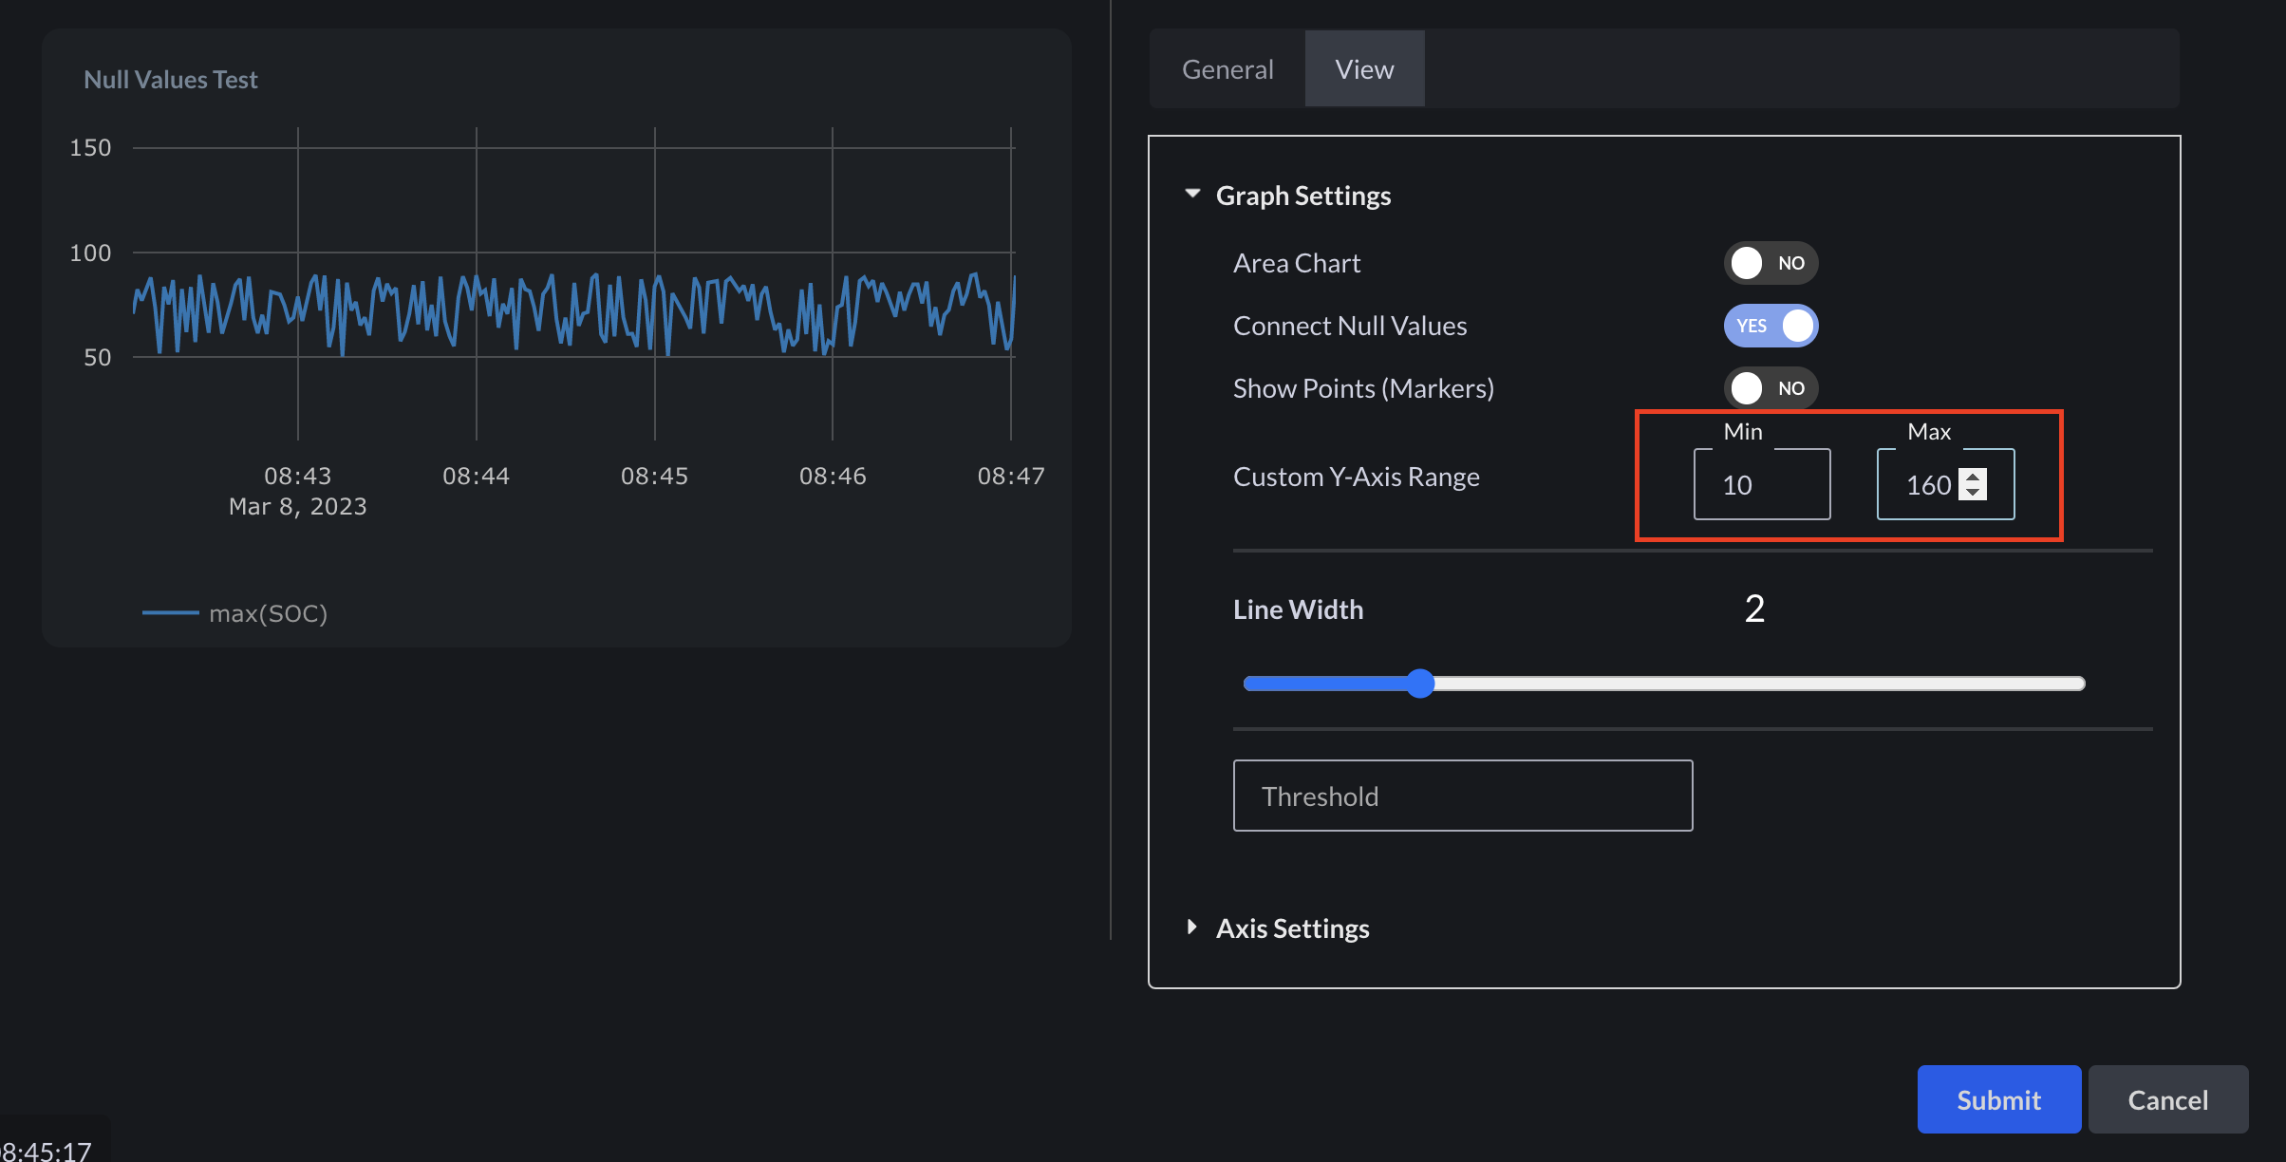Image resolution: width=2286 pixels, height=1162 pixels.
Task: Enable Show Points (Markers) toggle
Action: 1770,388
